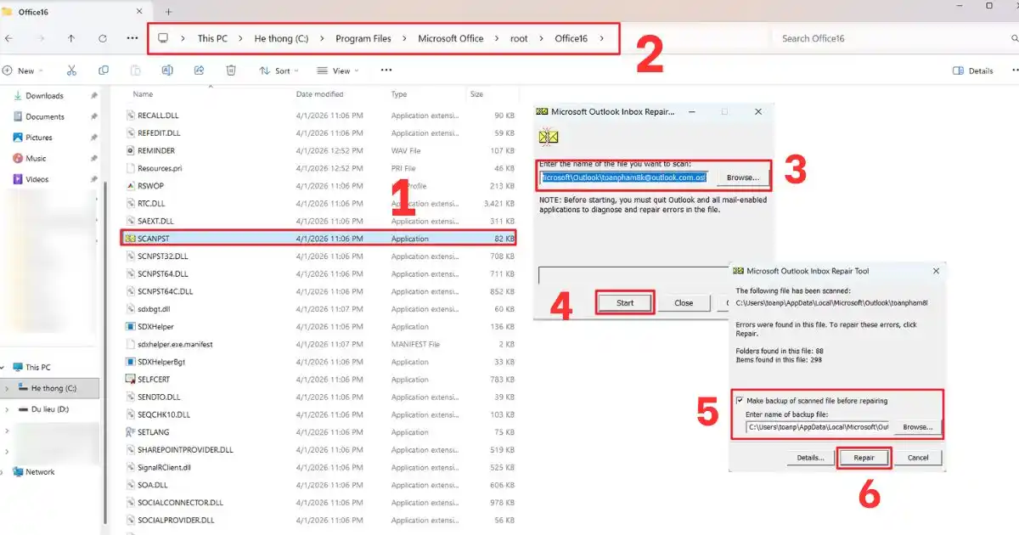The height and width of the screenshot is (535, 1019).
Task: Click Cancel in repair result dialog
Action: (x=918, y=457)
